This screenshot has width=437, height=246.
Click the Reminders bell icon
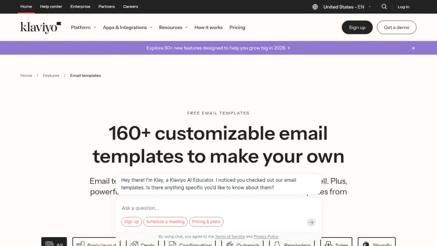point(277,244)
